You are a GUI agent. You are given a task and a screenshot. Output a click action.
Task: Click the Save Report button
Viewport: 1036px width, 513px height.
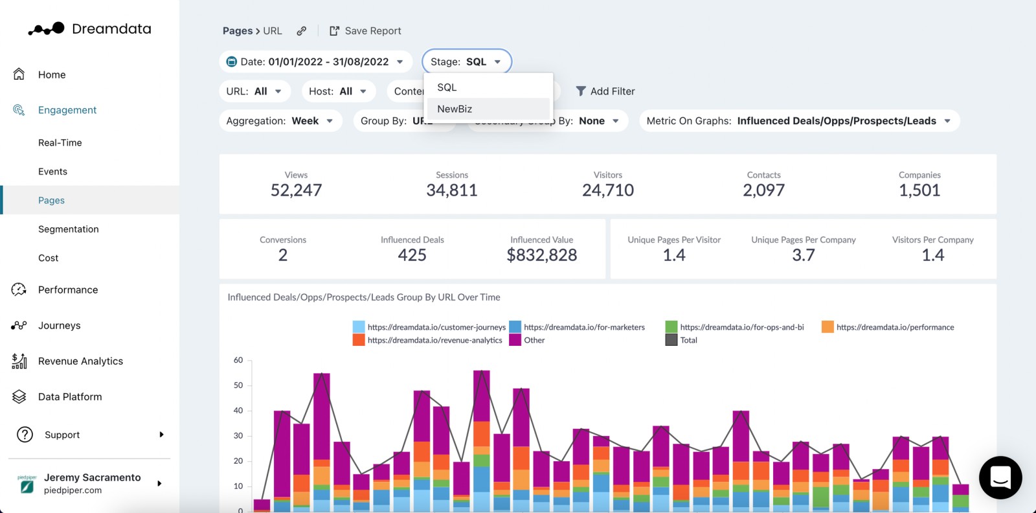click(x=365, y=31)
